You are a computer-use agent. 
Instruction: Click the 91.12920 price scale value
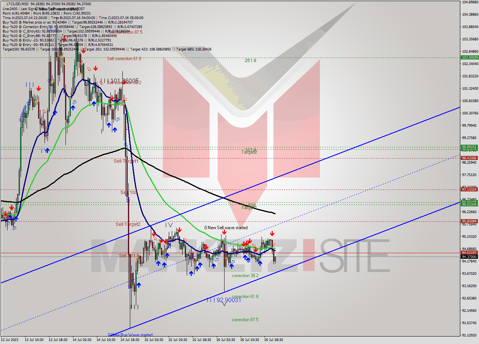[x=470, y=335]
